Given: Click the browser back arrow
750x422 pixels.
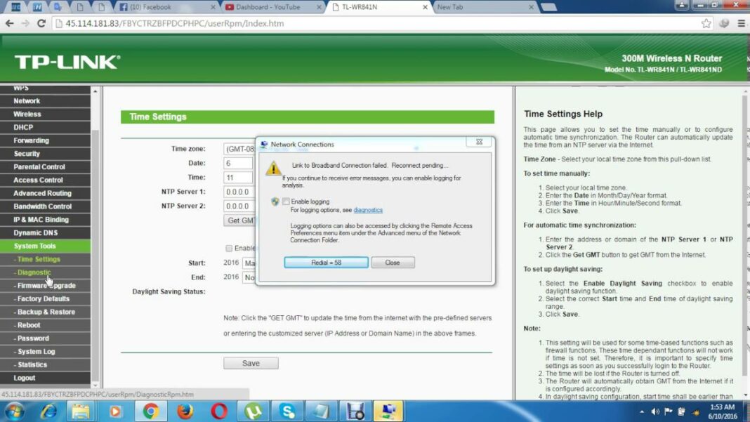Looking at the screenshot, I should tap(11, 22).
